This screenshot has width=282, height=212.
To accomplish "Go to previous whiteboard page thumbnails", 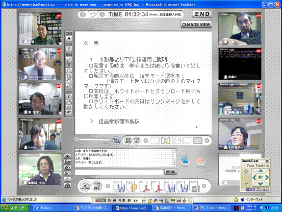I will click(x=145, y=140).
